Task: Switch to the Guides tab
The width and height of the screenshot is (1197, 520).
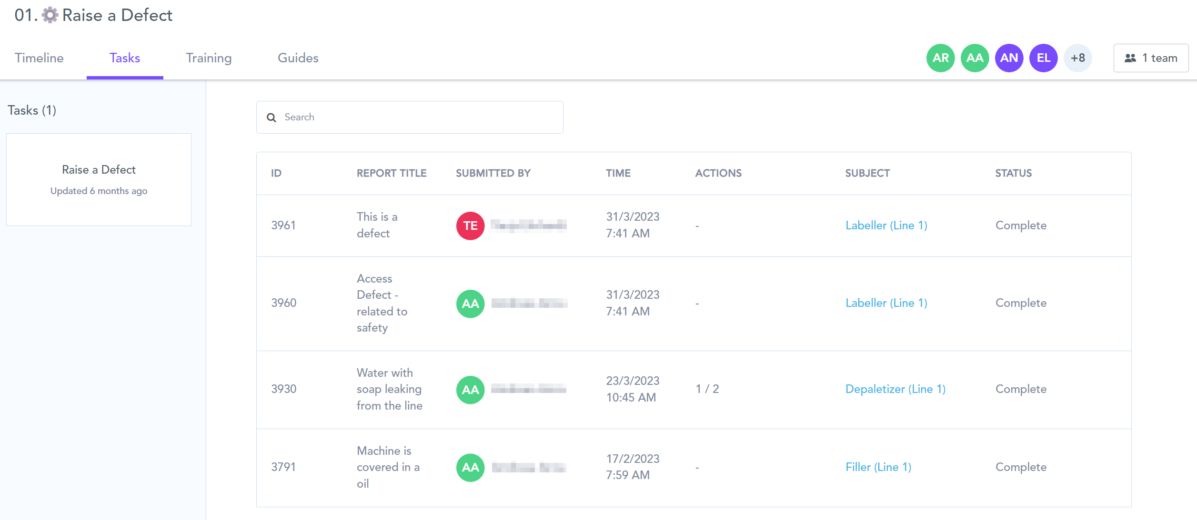Action: [x=297, y=58]
